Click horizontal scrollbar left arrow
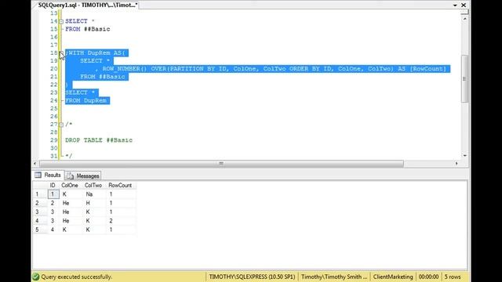Screen dimensions: 502x282 (35, 164)
